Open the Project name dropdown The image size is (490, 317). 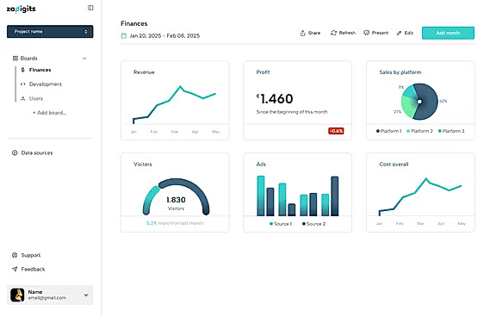coord(50,32)
